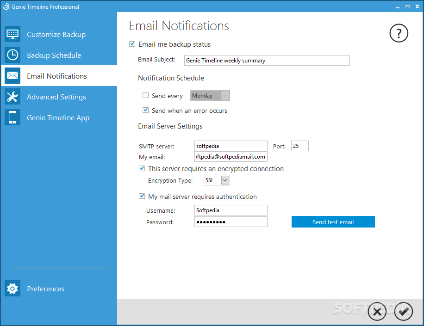Click the Email Subject text field
This screenshot has width=424, height=326.
pyautogui.click(x=267, y=60)
